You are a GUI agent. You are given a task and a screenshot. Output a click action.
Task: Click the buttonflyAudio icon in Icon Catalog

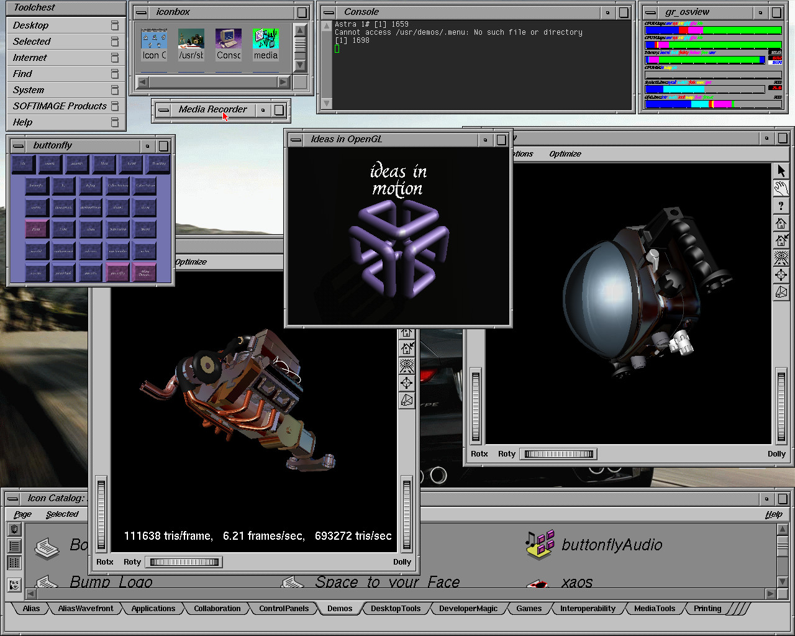(x=539, y=544)
